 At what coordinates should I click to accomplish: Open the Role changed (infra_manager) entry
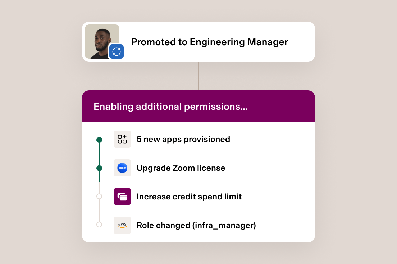click(196, 225)
